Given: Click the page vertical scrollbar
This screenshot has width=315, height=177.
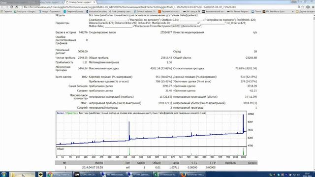Looking at the screenshot, I should click(314, 92).
